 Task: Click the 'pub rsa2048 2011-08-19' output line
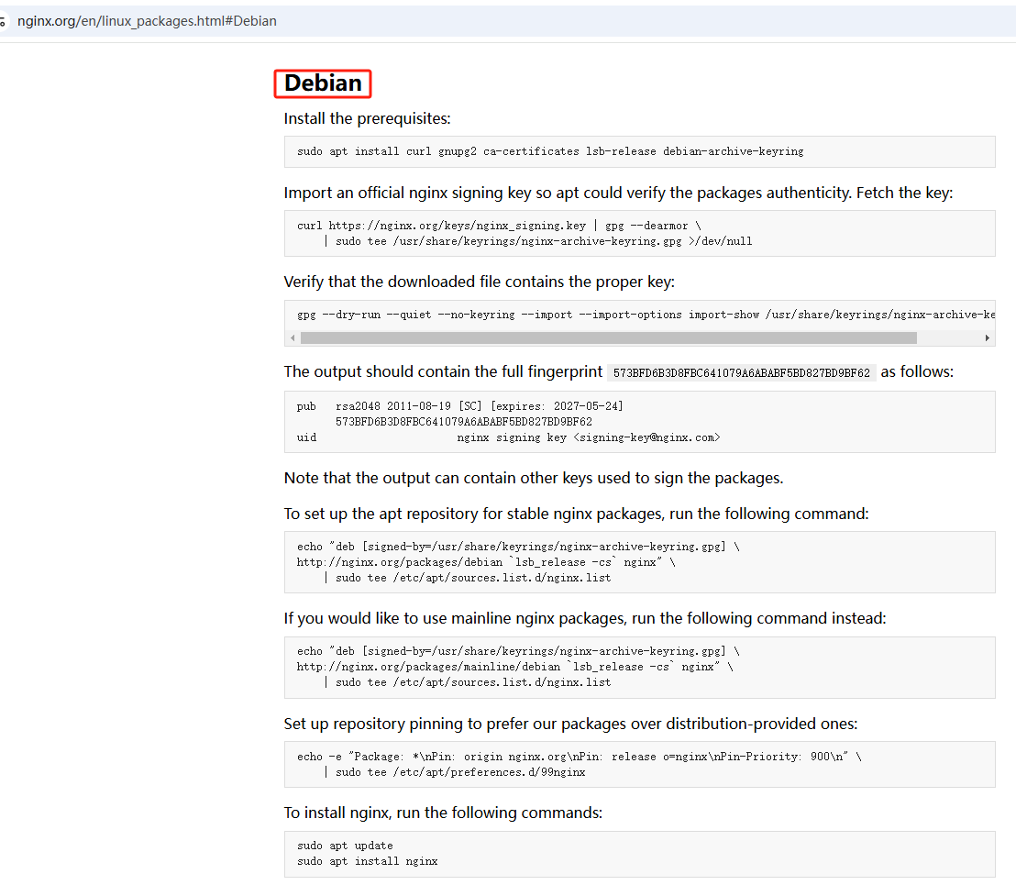(x=460, y=406)
